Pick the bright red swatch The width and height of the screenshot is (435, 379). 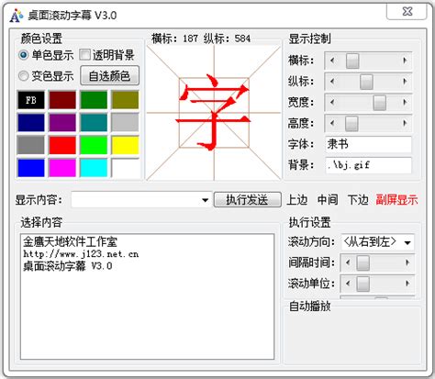click(62, 145)
